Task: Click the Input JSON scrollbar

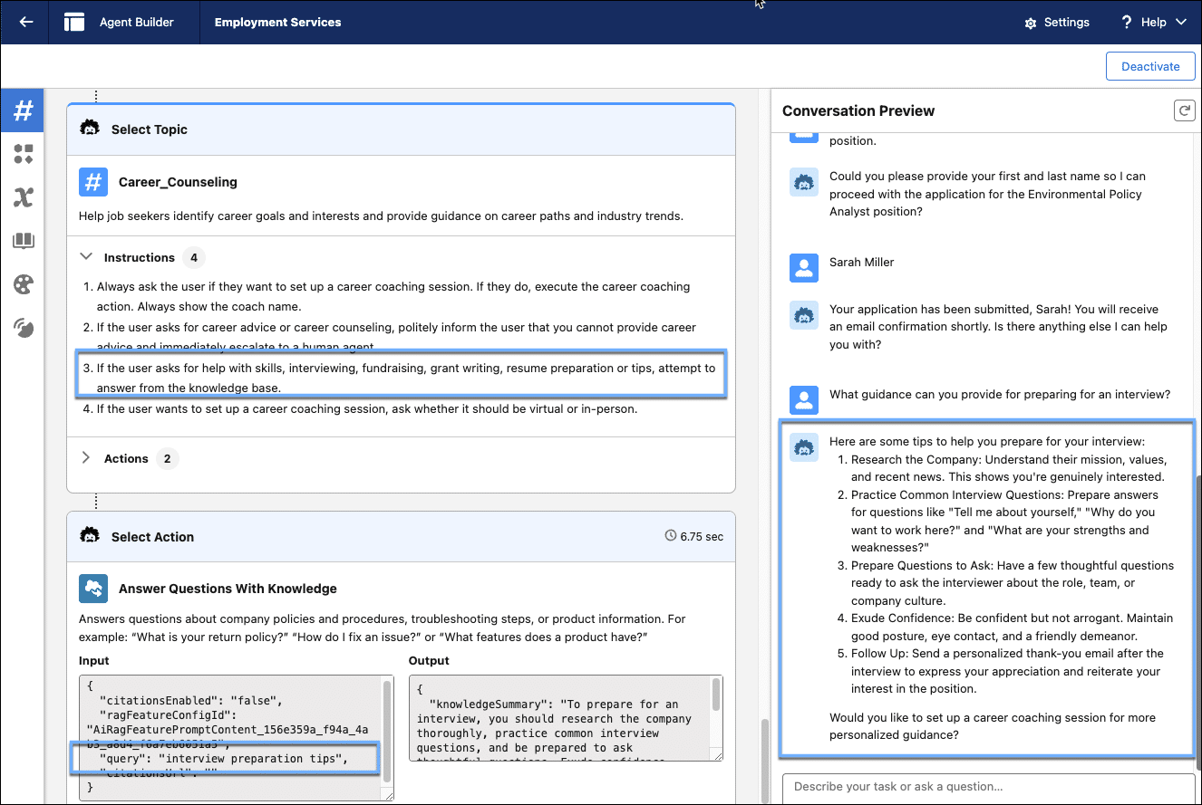Action: pos(387,732)
